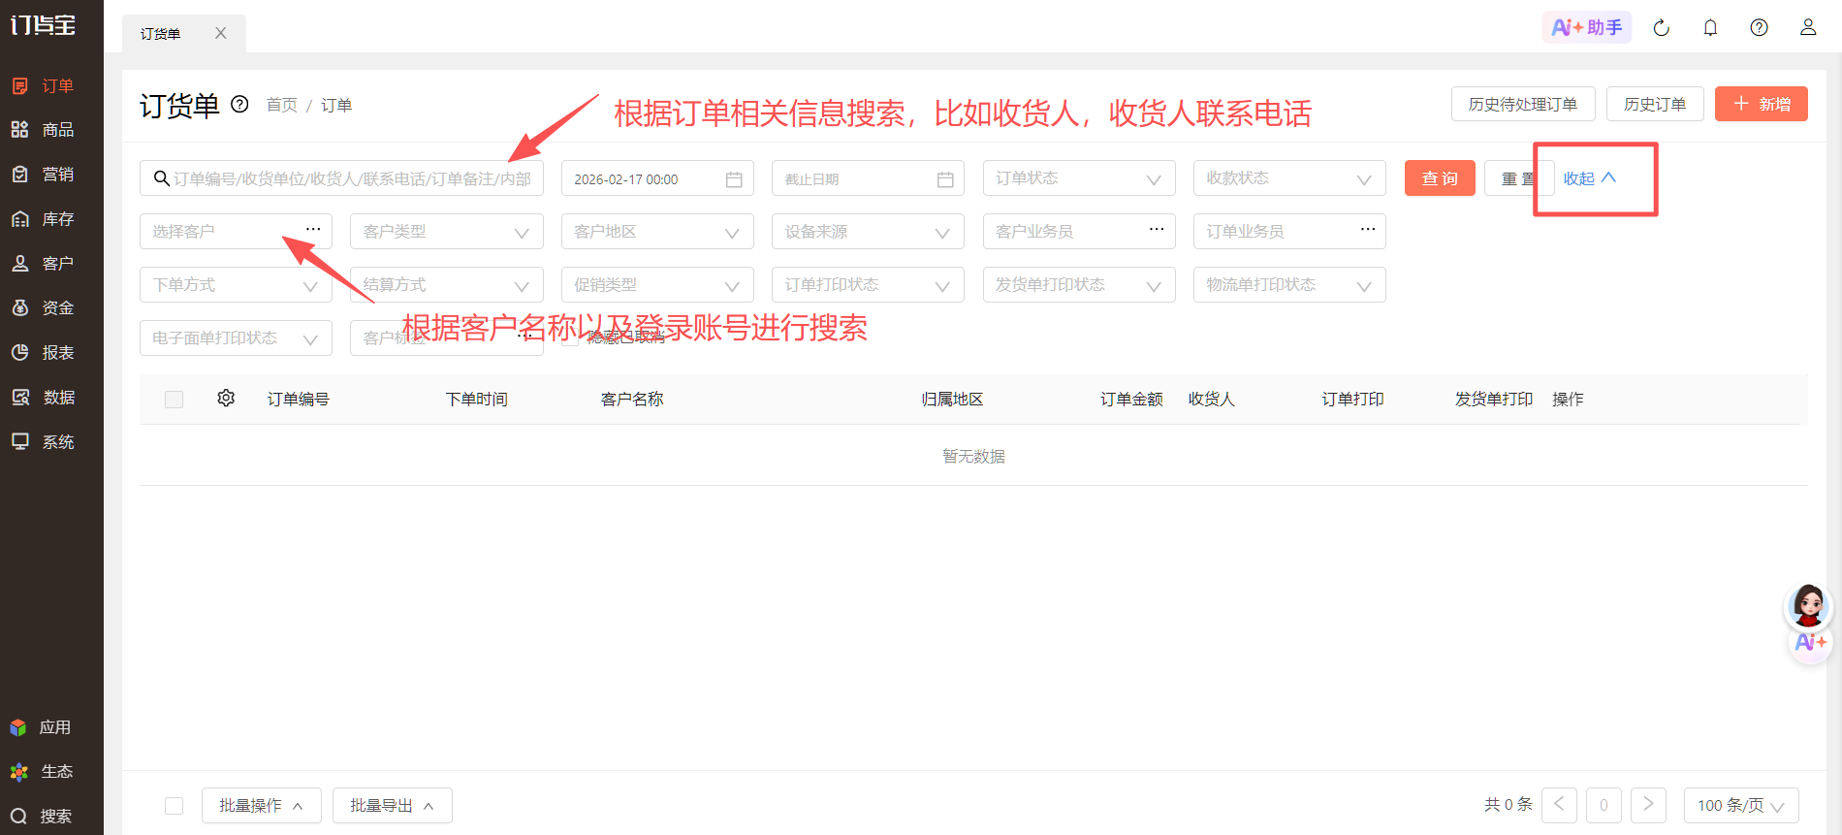The width and height of the screenshot is (1842, 835).
Task: Click the refresh icon in the top bar
Action: (x=1662, y=28)
